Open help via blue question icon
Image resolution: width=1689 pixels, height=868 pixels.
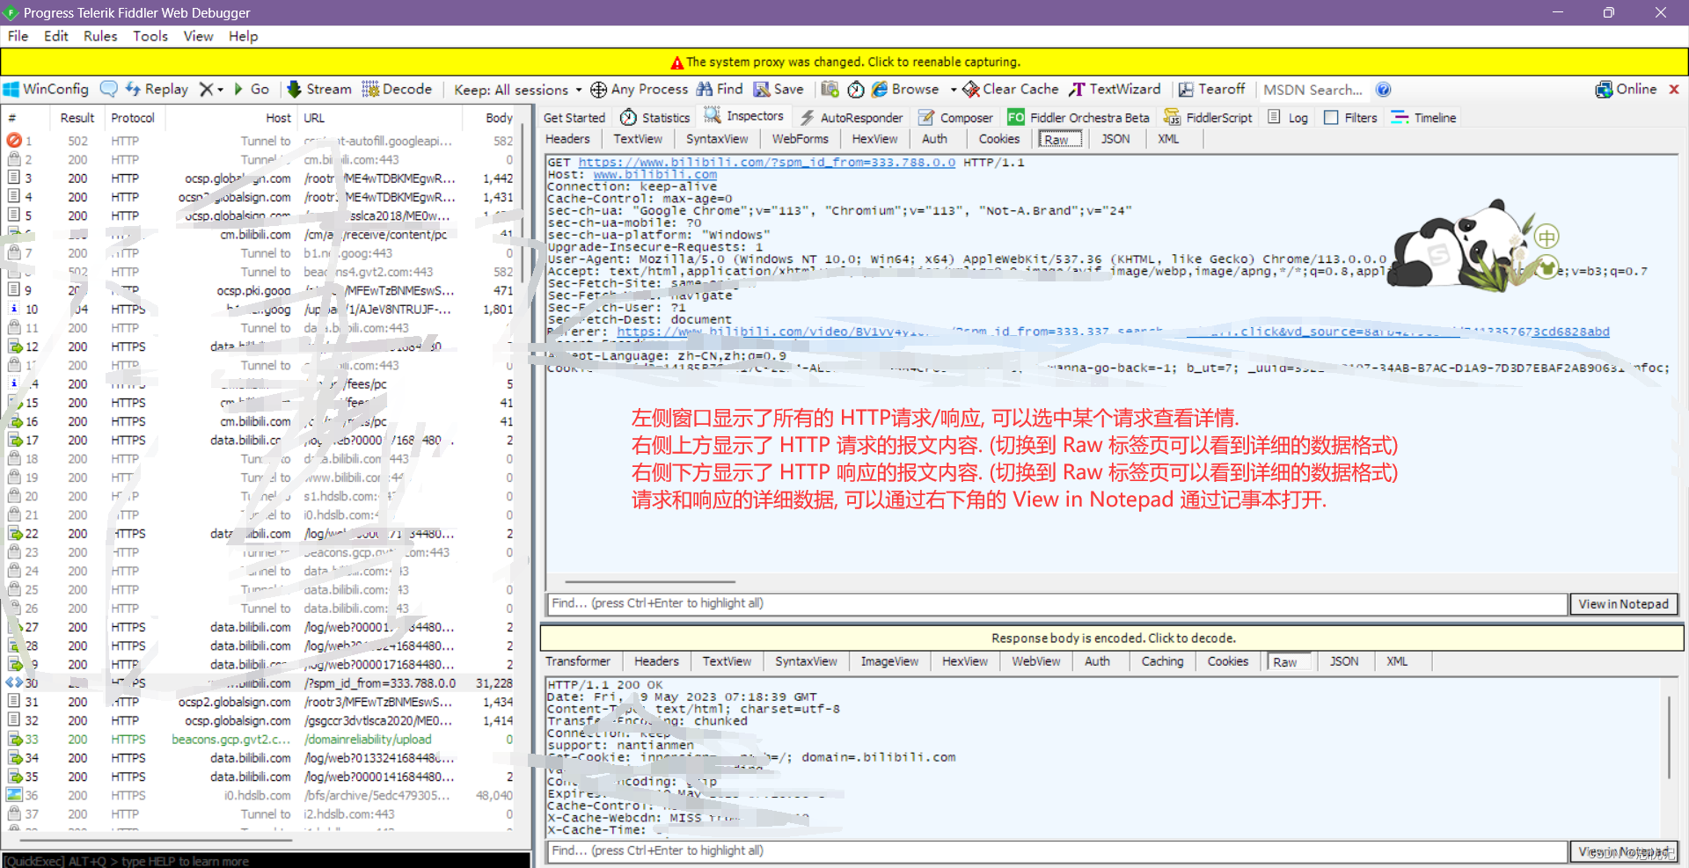pos(1384,90)
